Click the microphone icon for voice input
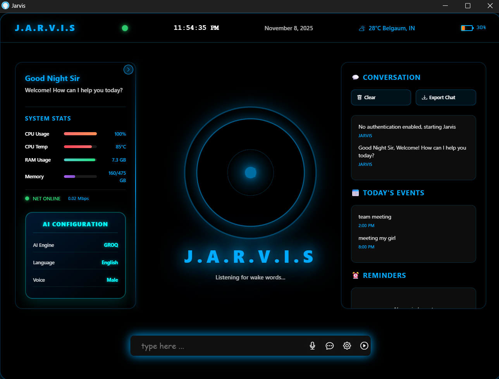The image size is (499, 379). tap(312, 346)
